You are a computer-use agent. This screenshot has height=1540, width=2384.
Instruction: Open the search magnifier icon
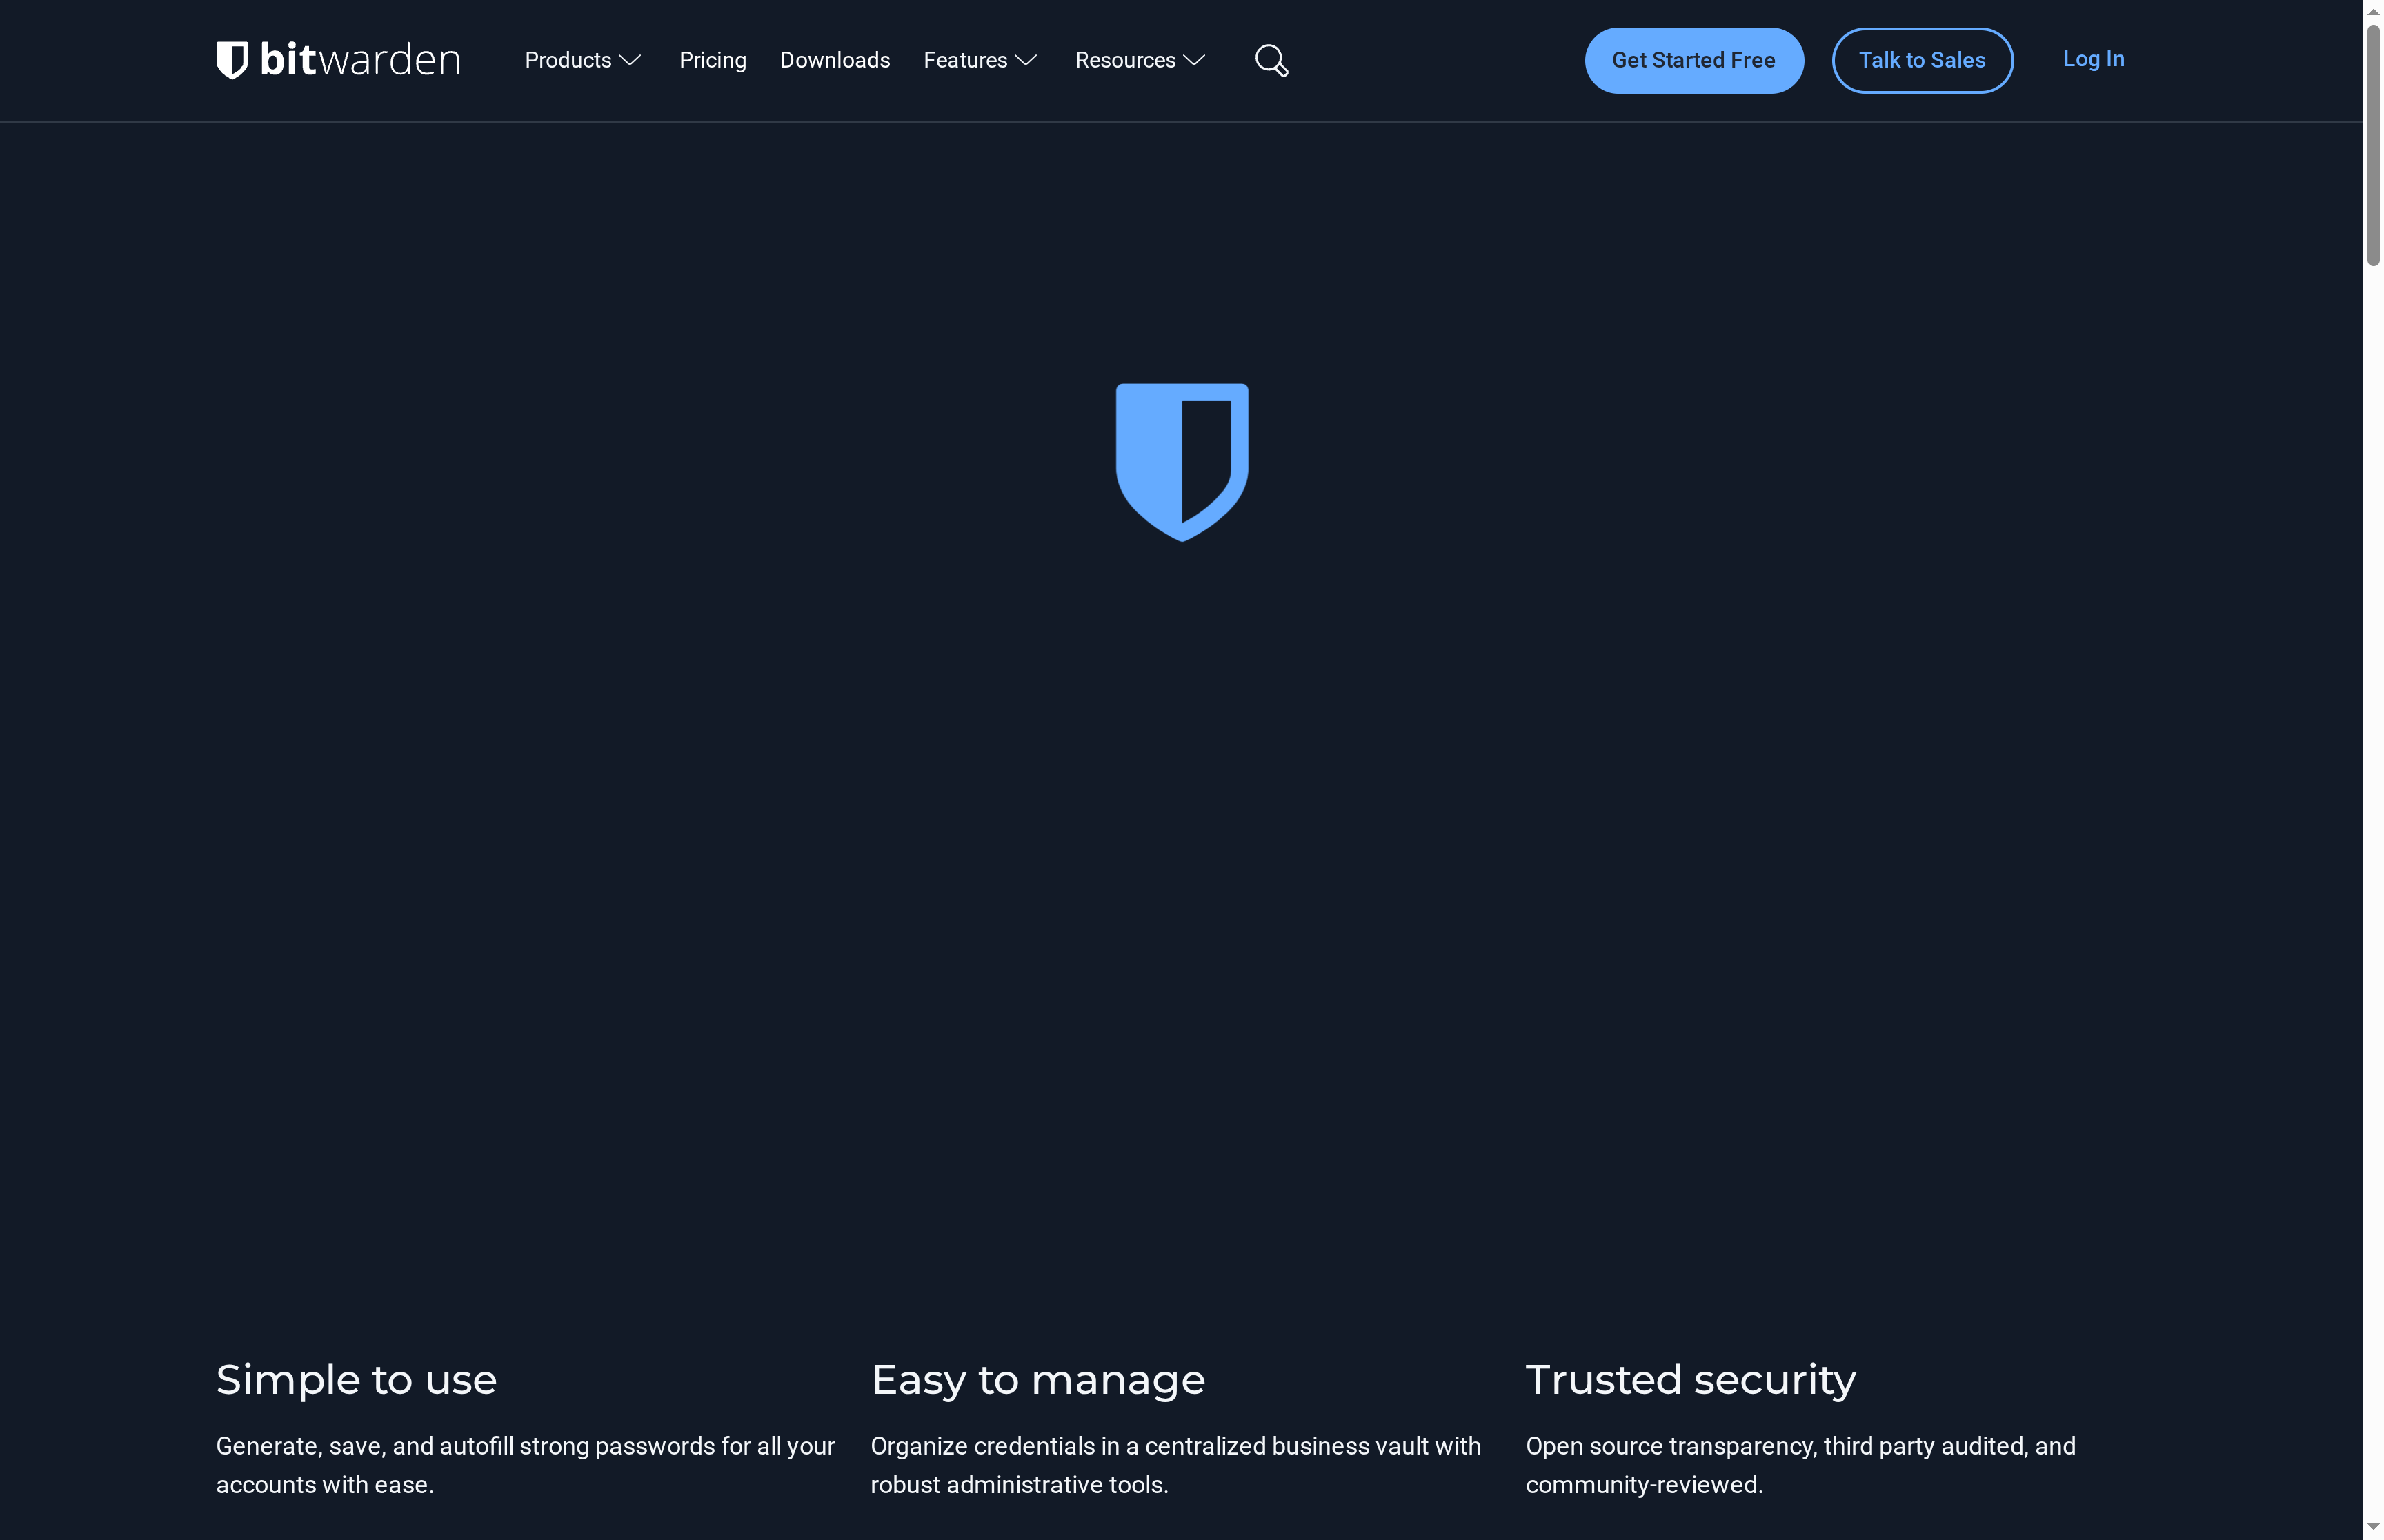[x=1271, y=61]
